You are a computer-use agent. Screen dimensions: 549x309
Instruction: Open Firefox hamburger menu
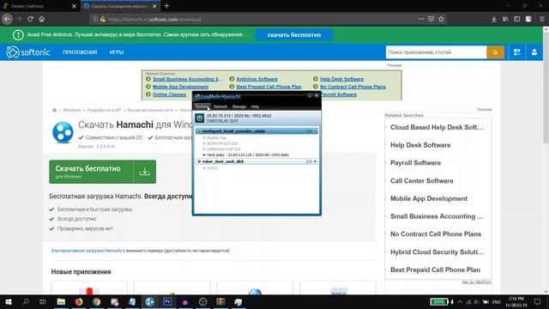(541, 19)
